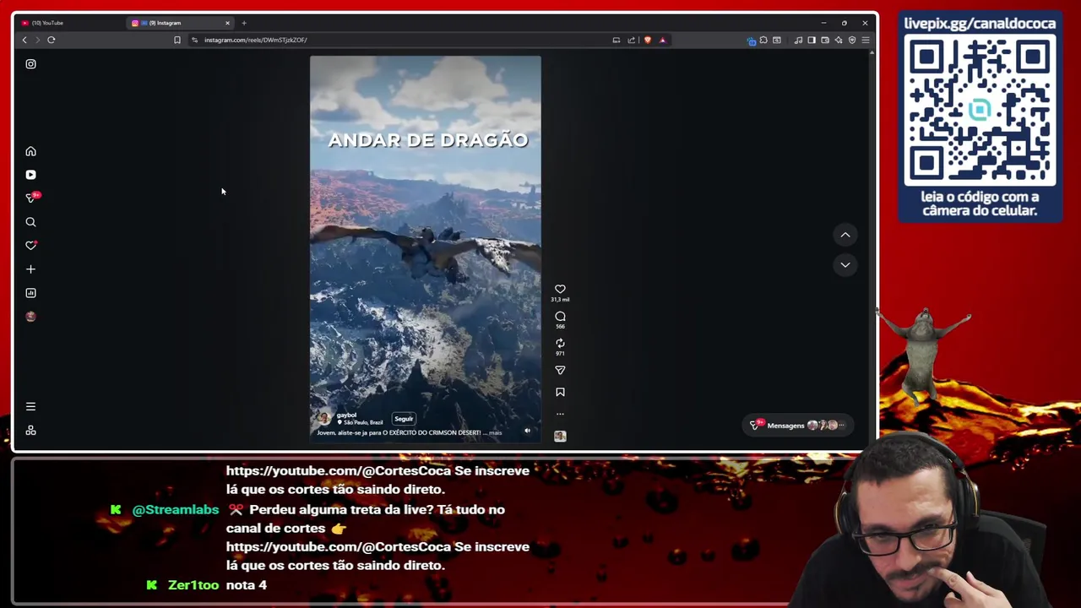
Task: Expand the caption with 'mais'
Action: pyautogui.click(x=496, y=432)
